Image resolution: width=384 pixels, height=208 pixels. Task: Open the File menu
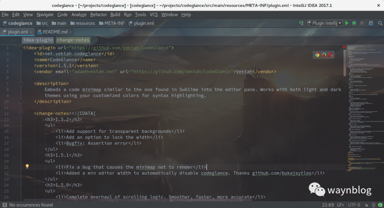click(x=5, y=15)
